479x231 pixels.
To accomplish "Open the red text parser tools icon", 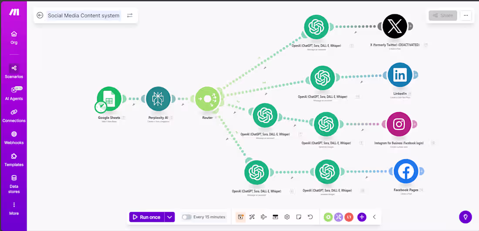I will tap(349, 217).
